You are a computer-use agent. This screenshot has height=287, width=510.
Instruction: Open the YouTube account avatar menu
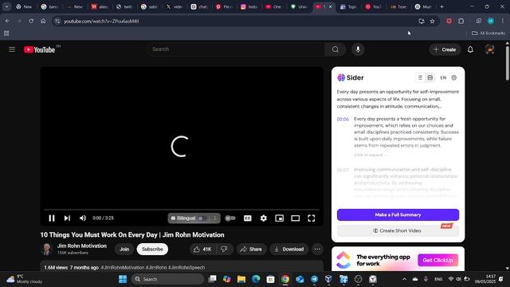click(489, 49)
